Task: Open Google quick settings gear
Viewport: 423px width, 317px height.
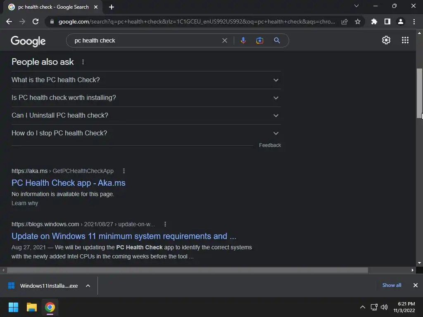Action: [386, 40]
